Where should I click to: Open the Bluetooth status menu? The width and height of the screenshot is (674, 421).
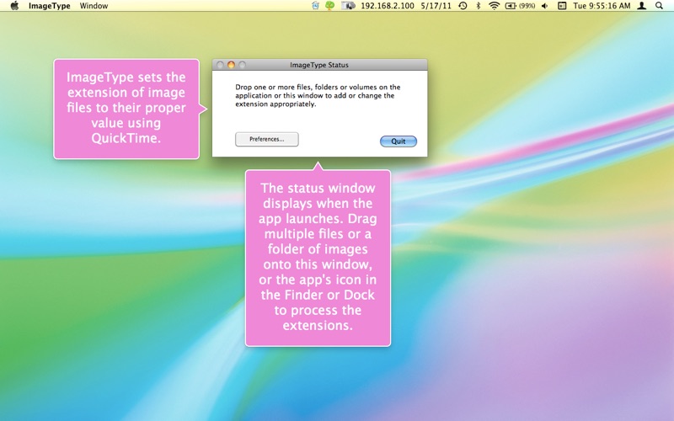479,6
